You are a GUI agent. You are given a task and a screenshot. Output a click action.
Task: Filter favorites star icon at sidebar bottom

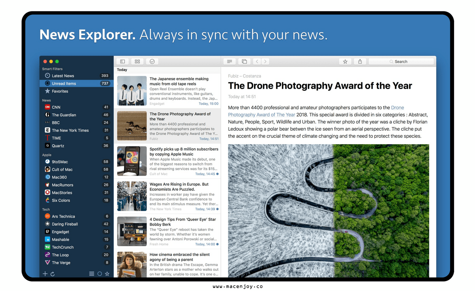click(107, 274)
